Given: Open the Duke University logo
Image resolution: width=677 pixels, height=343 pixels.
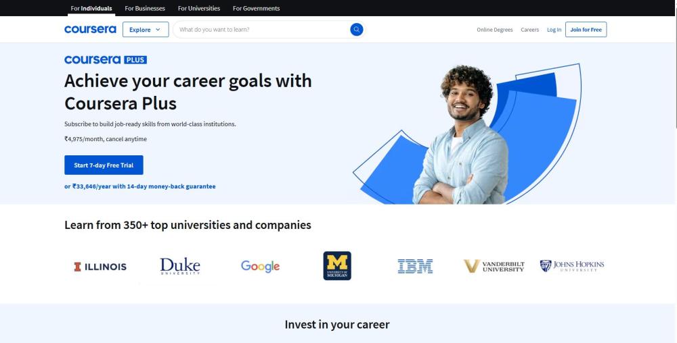Looking at the screenshot, I should coord(180,267).
